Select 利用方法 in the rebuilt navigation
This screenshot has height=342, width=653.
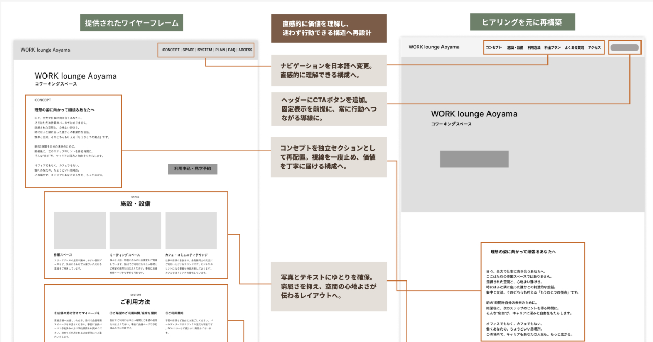tap(533, 47)
